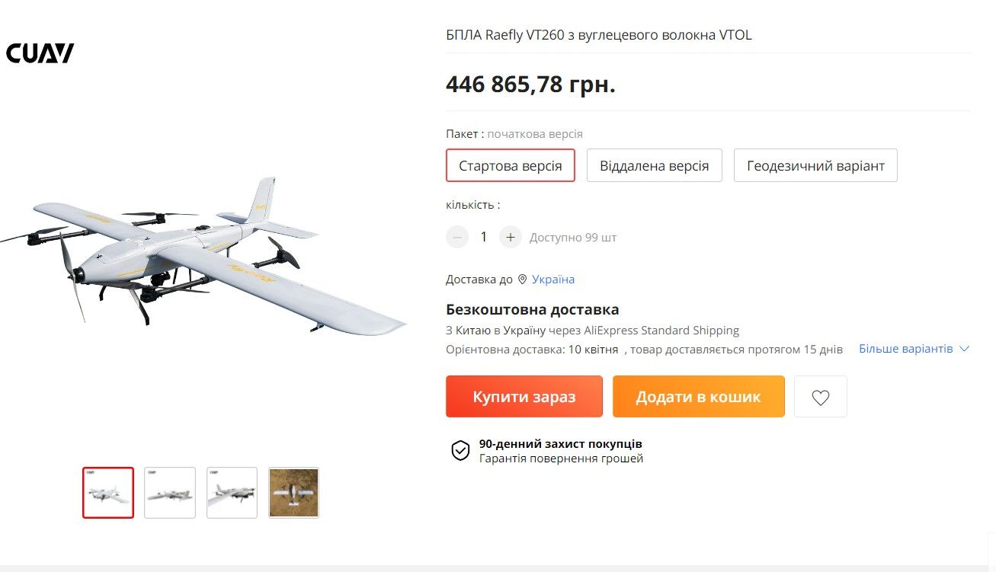Decrease quantity with the minus button
The width and height of the screenshot is (996, 572).
(x=457, y=237)
